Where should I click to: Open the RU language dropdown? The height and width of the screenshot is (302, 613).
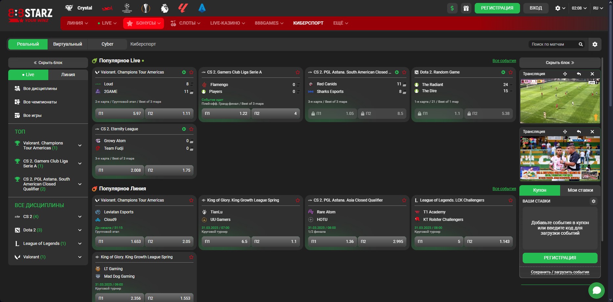(598, 8)
